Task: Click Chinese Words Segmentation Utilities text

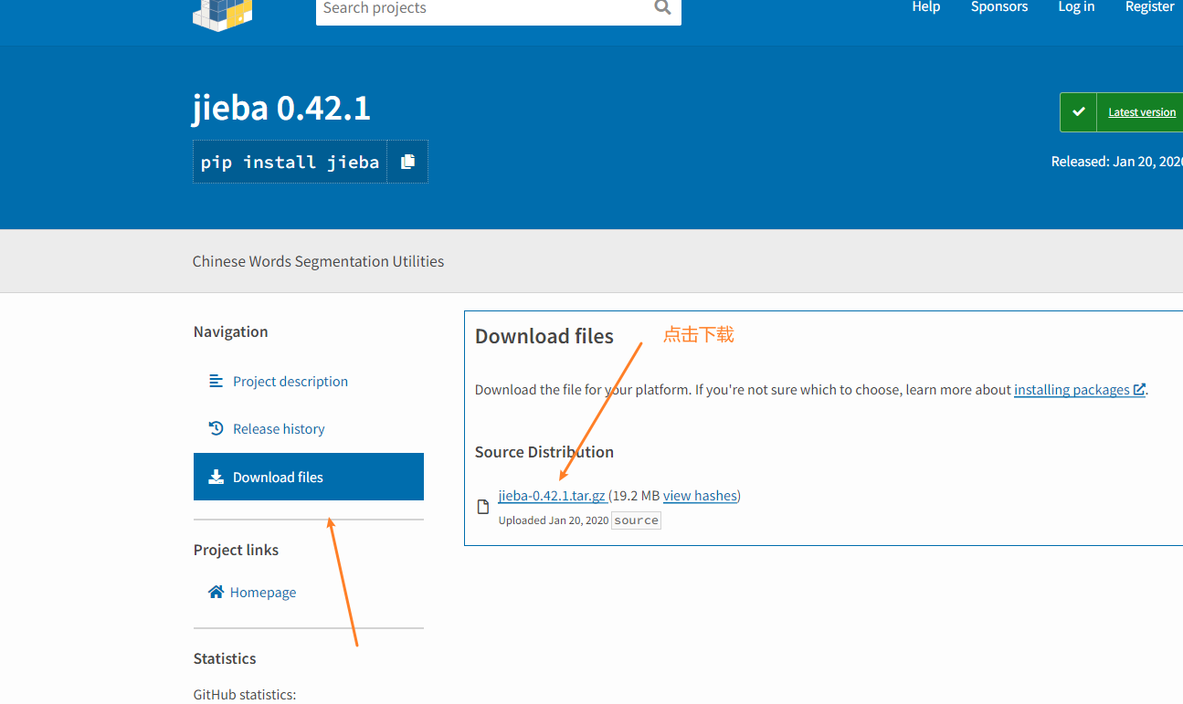Action: click(x=318, y=261)
